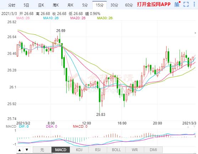Select the 15分 interval tab
198x154 pixels.
click(x=99, y=5)
